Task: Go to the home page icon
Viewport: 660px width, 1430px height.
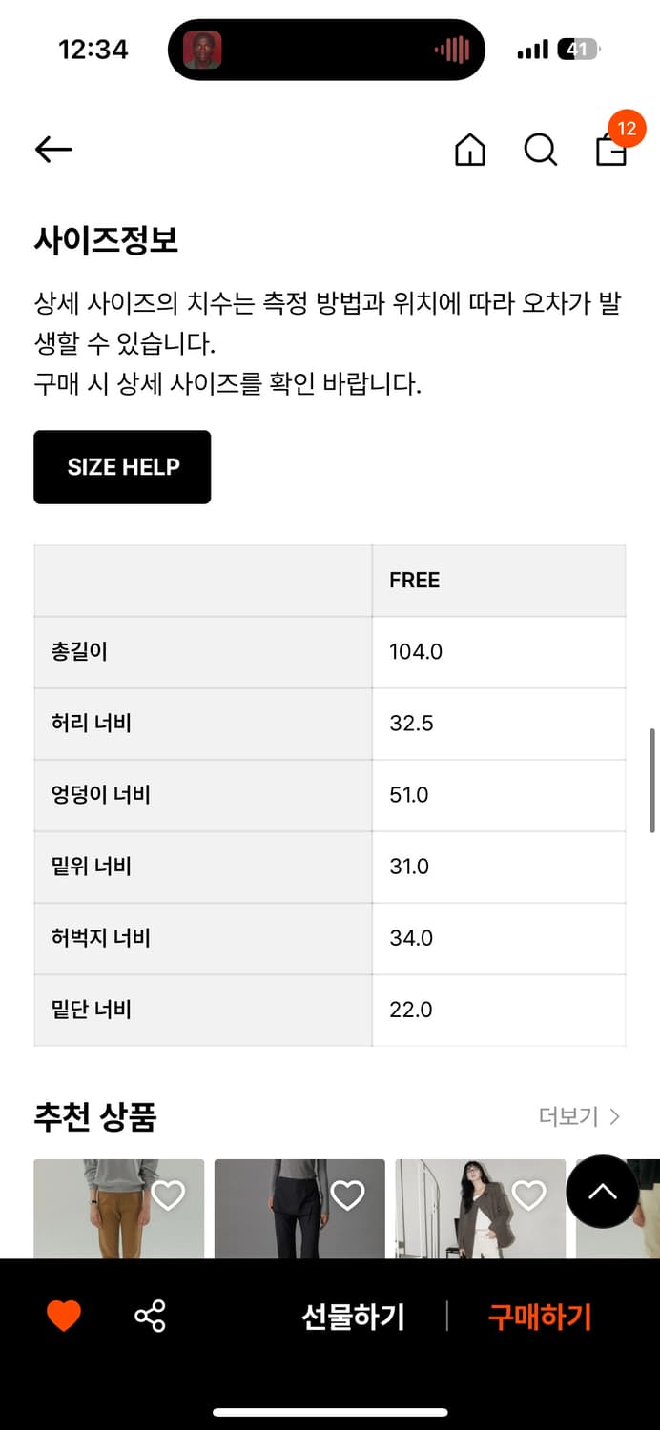Action: 469,150
